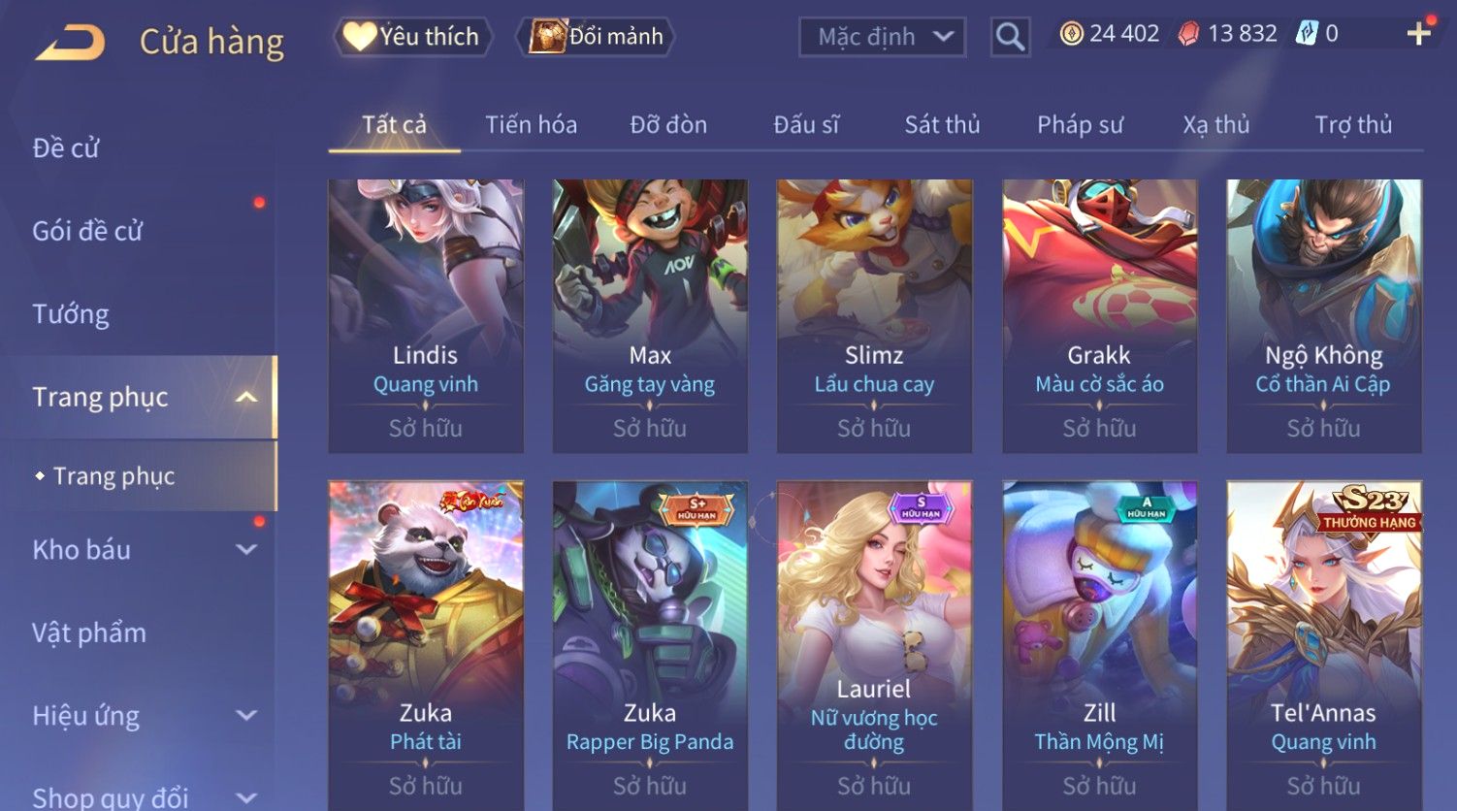Tap the heart icon in Yêu thích
The height and width of the screenshot is (811, 1457).
pyautogui.click(x=359, y=37)
